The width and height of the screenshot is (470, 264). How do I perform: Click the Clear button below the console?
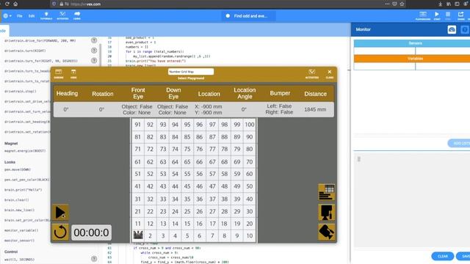pyautogui.click(x=442, y=256)
